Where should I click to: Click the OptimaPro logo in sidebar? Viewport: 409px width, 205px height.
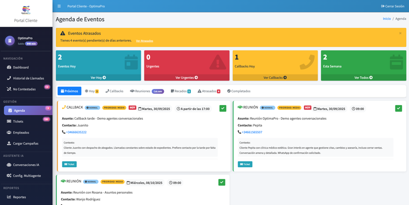[26, 10]
